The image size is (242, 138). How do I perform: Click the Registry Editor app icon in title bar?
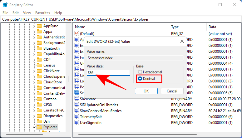[5, 5]
